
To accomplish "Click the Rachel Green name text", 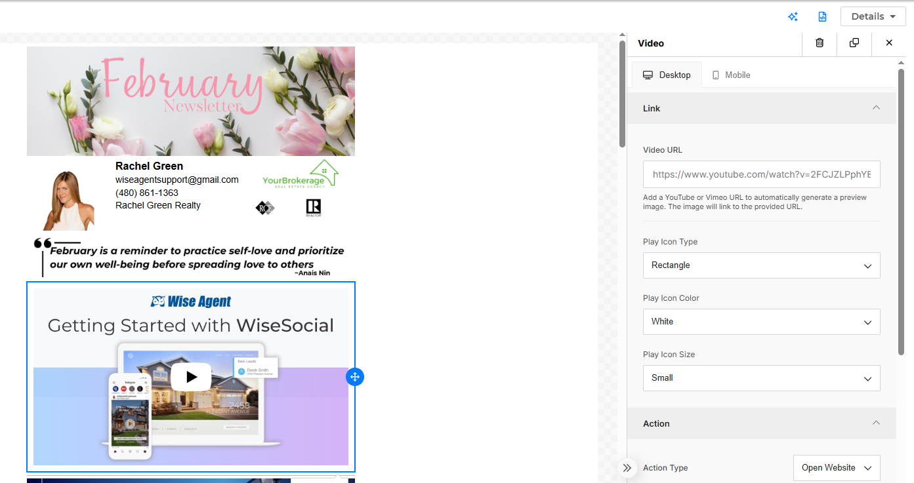I will (149, 166).
